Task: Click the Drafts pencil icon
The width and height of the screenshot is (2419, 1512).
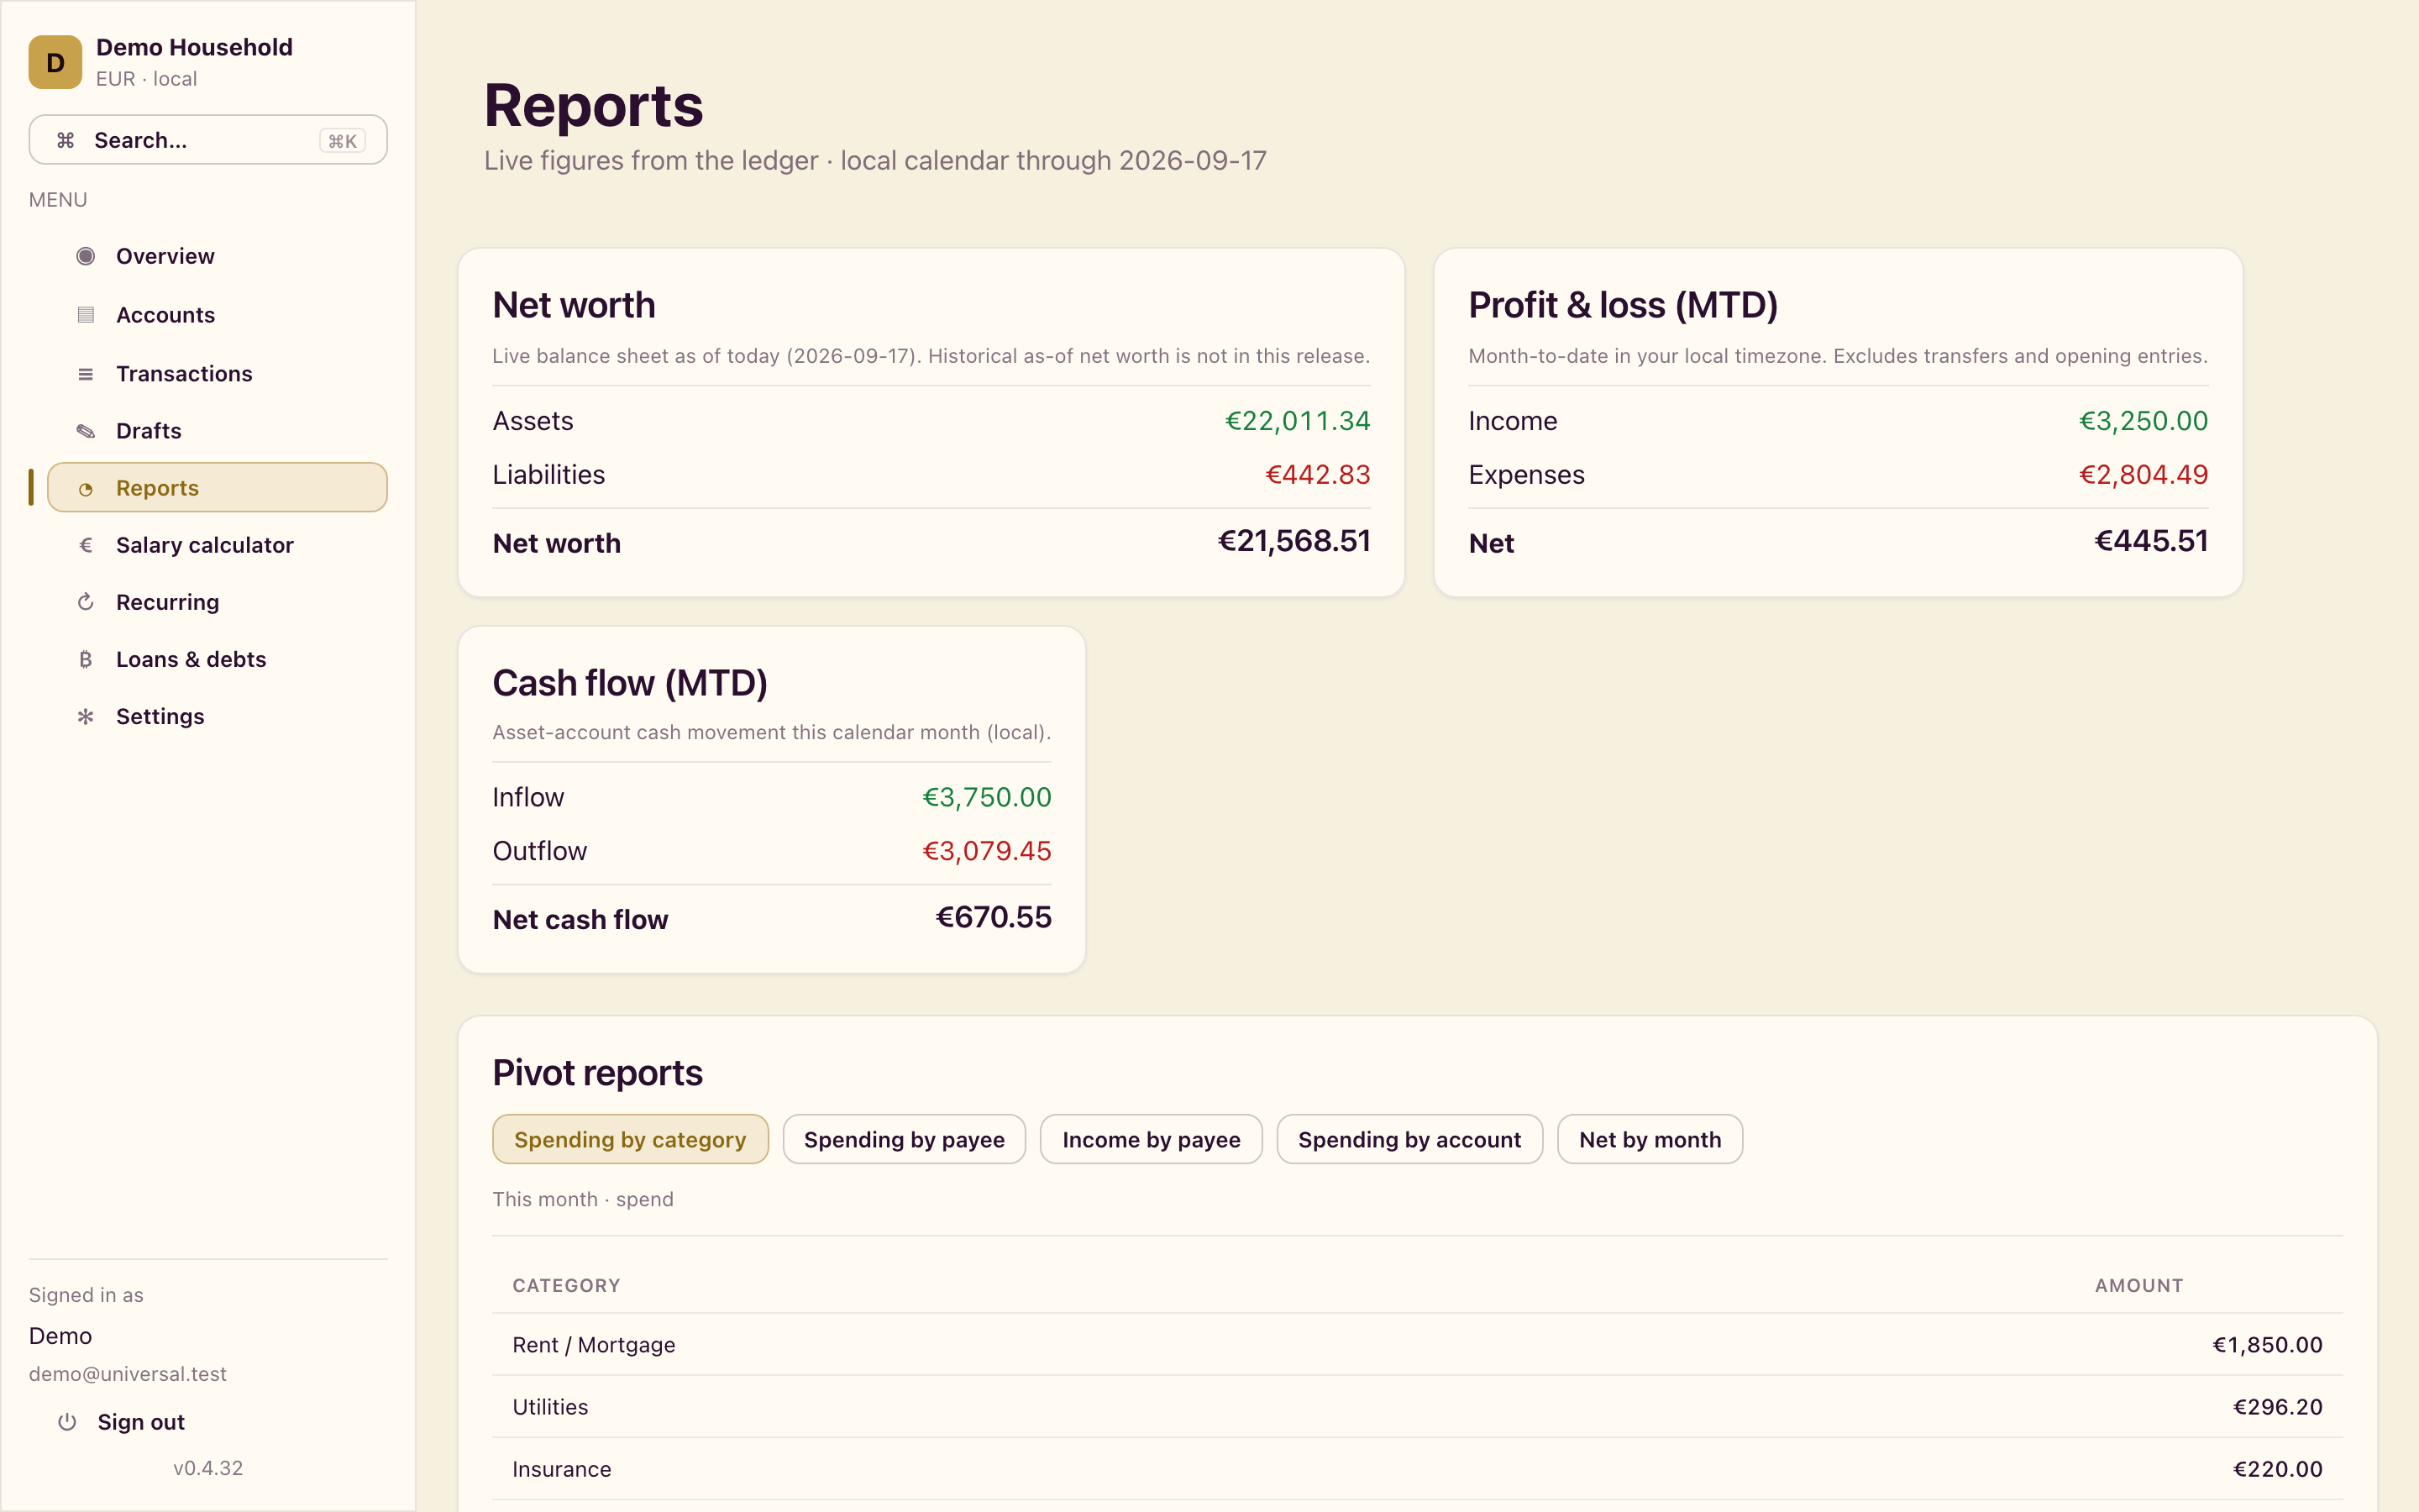Action: pos(86,431)
